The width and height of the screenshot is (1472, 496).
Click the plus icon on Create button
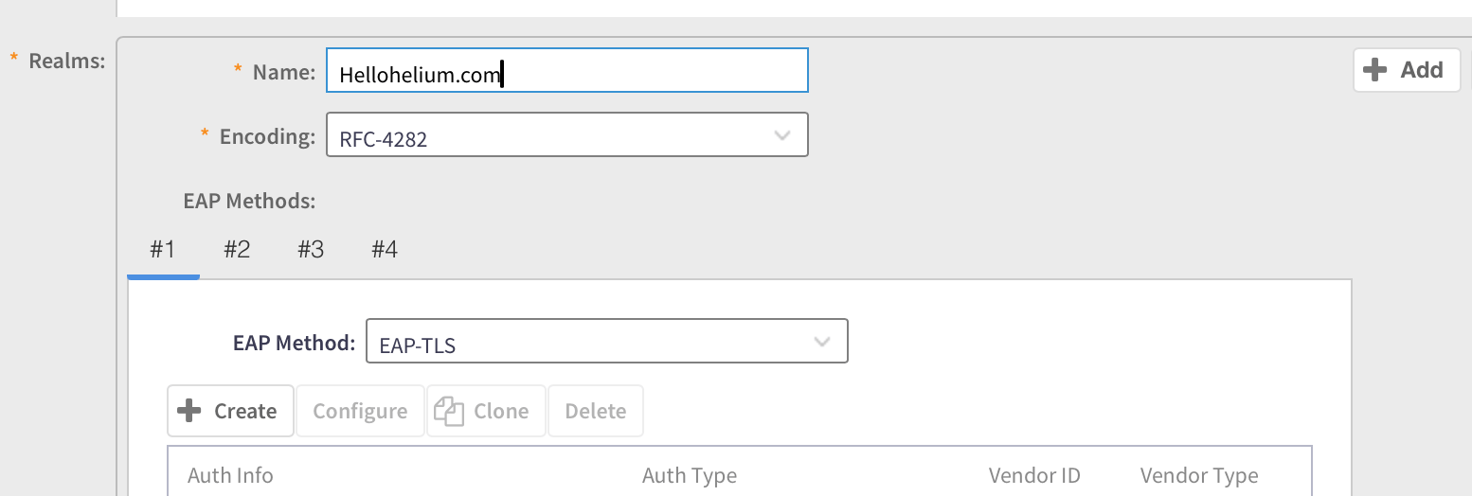(x=189, y=411)
